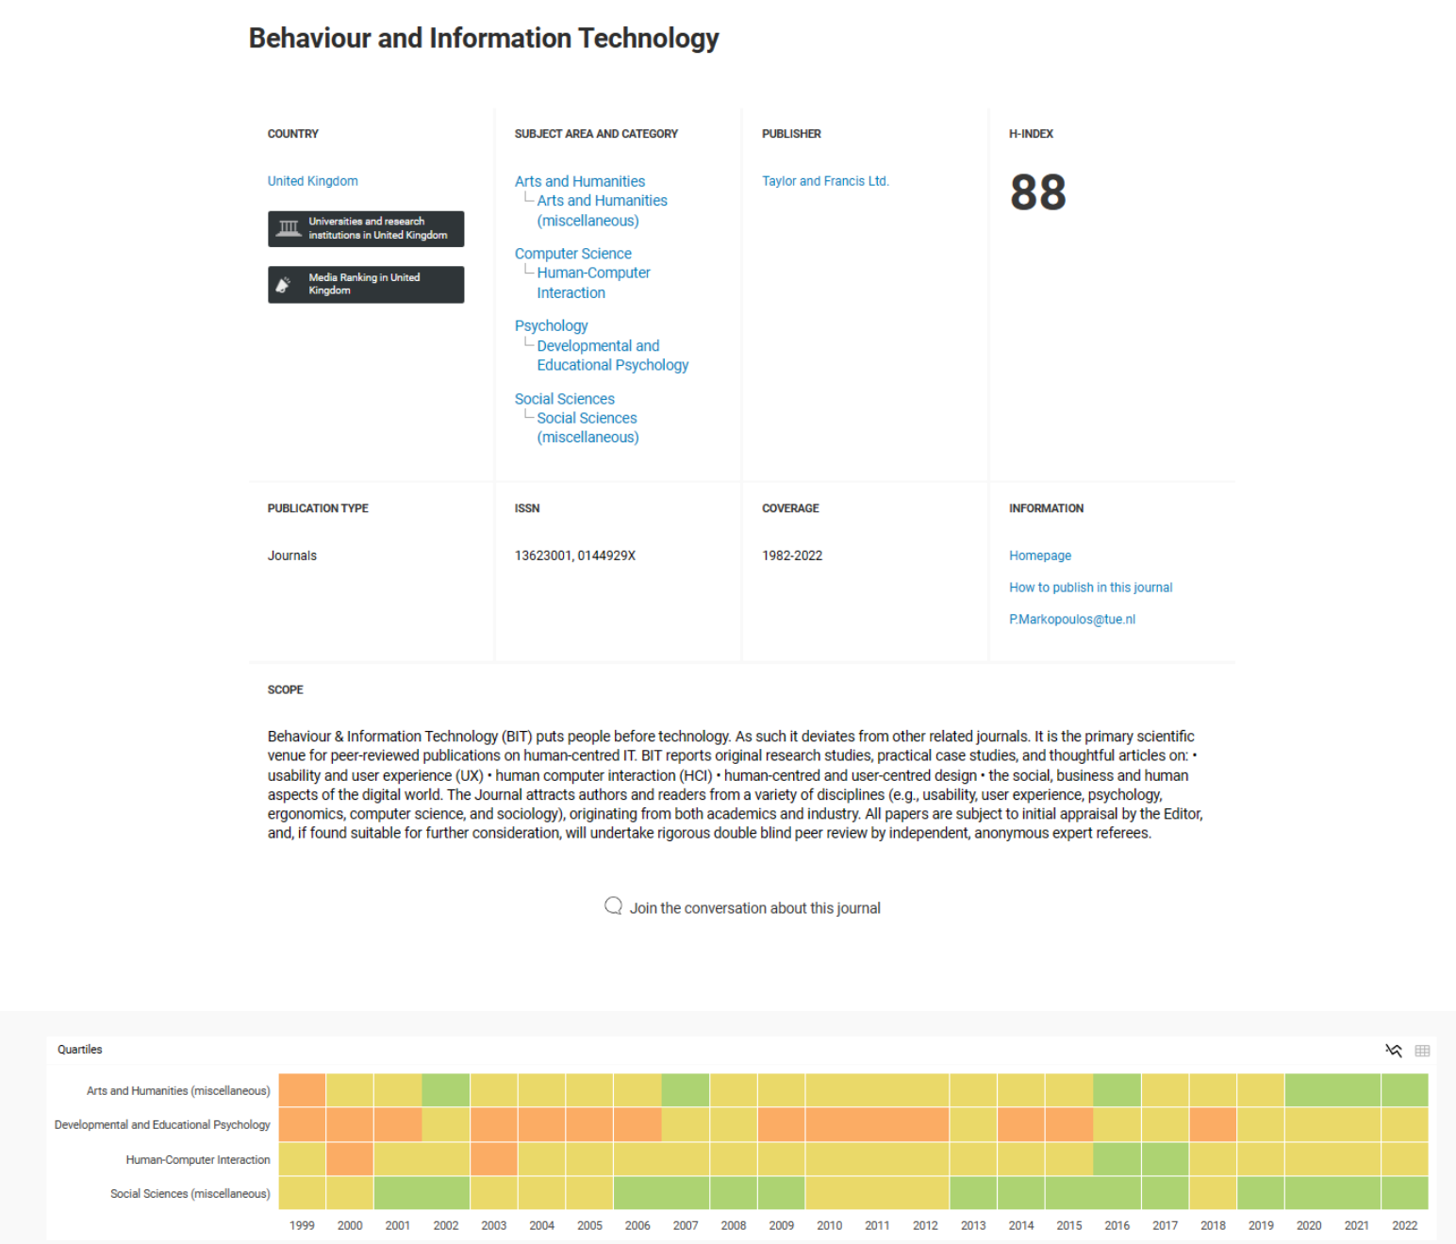Screen dimensions: 1456x1244
Task: Switch Quartiles widget to table view
Action: [1423, 1050]
